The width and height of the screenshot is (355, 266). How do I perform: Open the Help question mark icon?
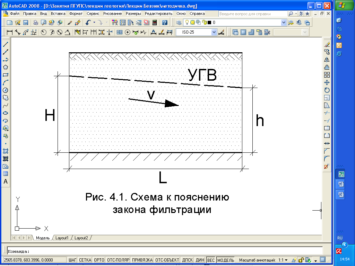pos(165,23)
